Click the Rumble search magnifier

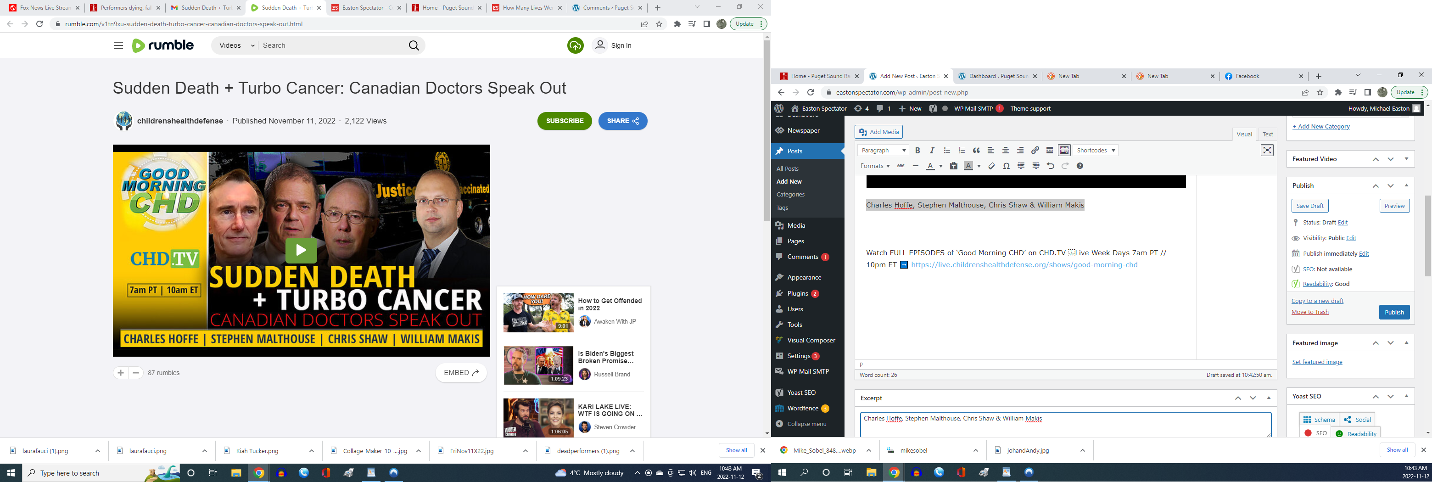pos(414,45)
